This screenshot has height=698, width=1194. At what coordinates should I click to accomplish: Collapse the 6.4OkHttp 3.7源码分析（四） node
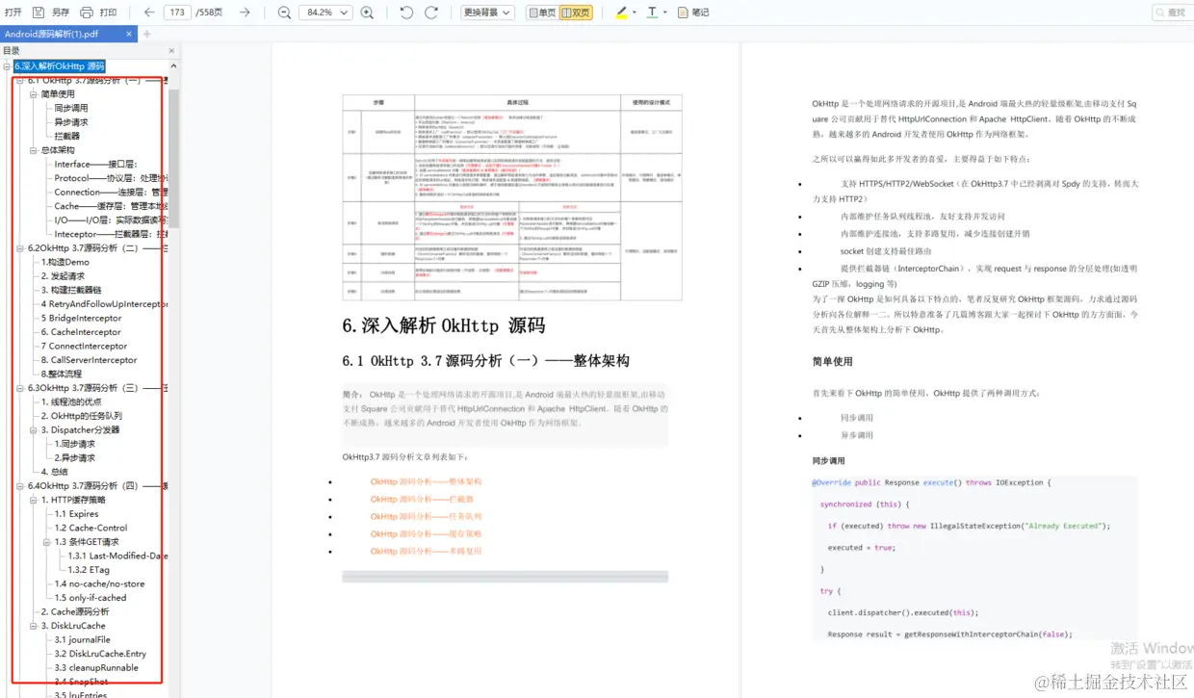[x=20, y=486]
